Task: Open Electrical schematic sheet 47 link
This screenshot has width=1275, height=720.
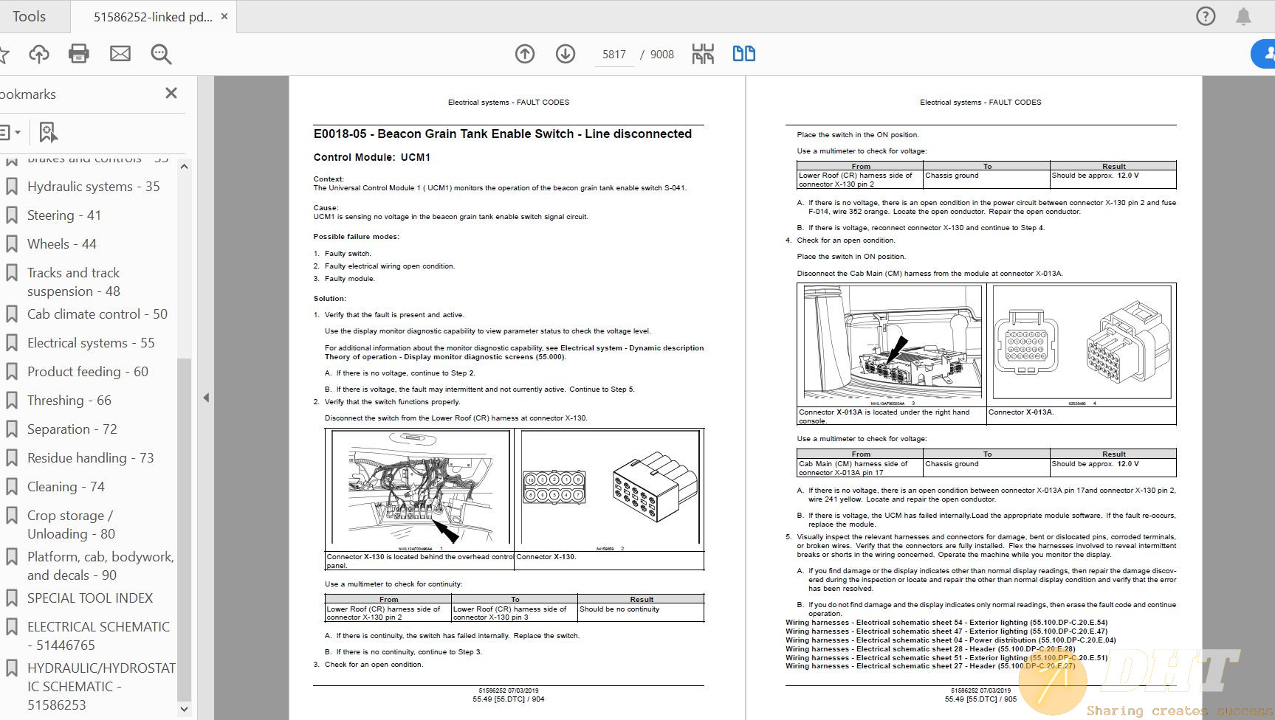Action: click(x=946, y=631)
